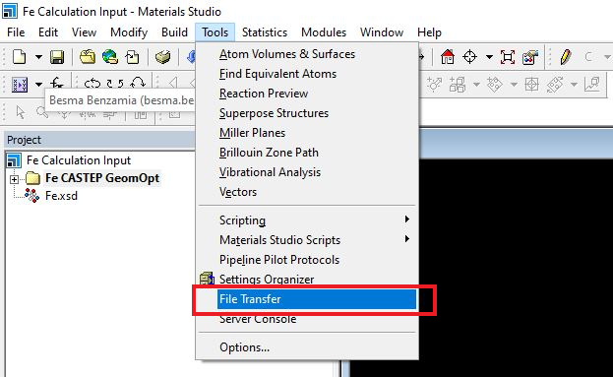Open the Modules menu
This screenshot has height=377, width=613.
tap(324, 32)
